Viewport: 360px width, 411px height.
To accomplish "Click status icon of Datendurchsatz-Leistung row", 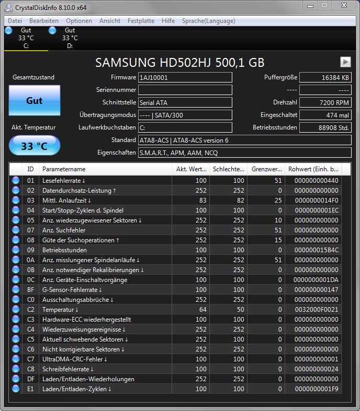I will [x=16, y=190].
